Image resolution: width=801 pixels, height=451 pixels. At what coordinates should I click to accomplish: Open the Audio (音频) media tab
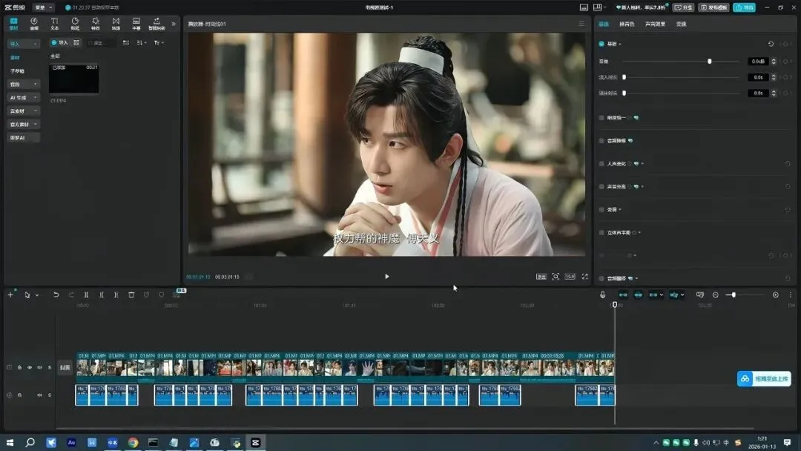point(33,24)
